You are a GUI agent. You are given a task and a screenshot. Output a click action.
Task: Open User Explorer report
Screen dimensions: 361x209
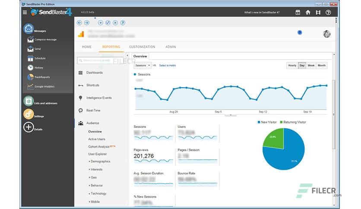pos(98,154)
